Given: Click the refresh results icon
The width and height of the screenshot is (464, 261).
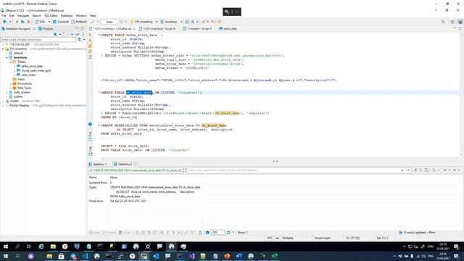Looking at the screenshot, I should (228, 233).
